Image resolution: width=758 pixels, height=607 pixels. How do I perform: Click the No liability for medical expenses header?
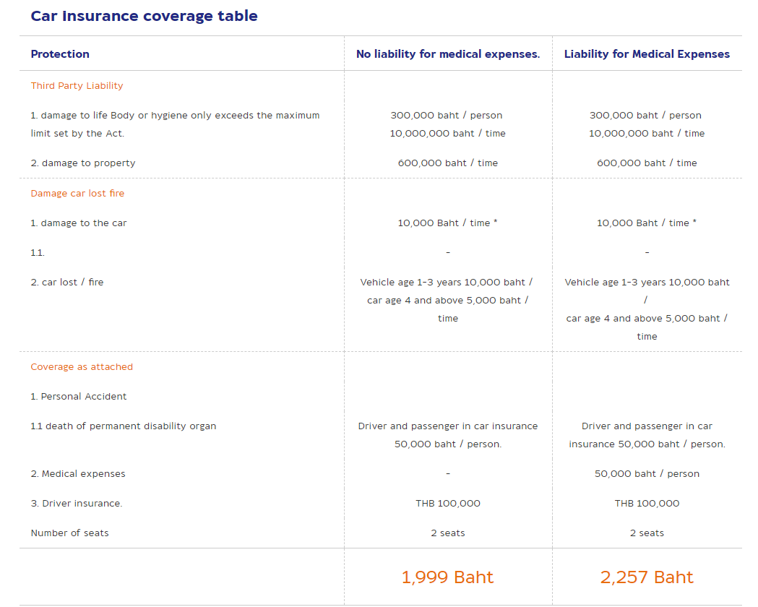tap(447, 53)
